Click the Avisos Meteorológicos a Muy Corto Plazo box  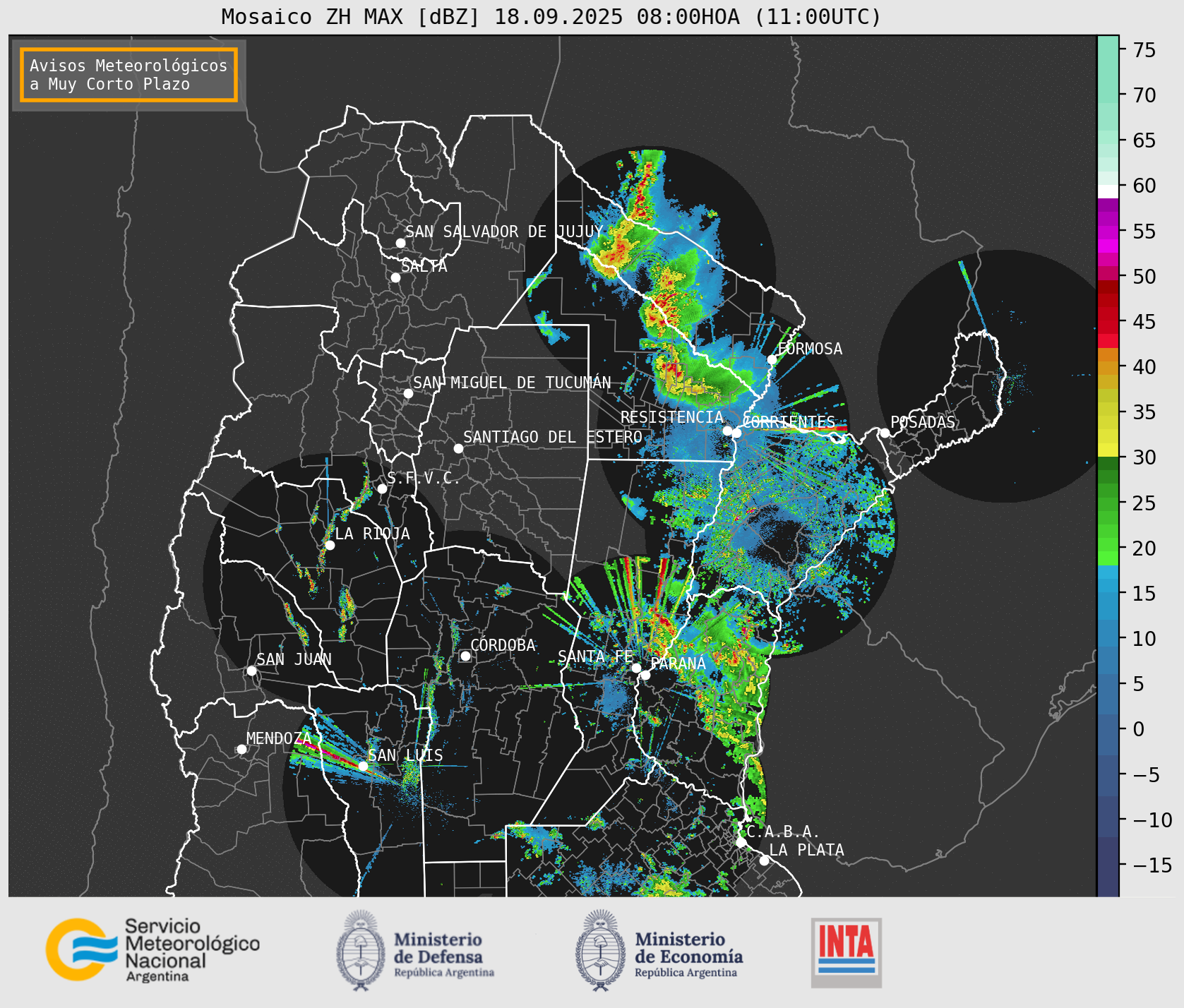[128, 75]
